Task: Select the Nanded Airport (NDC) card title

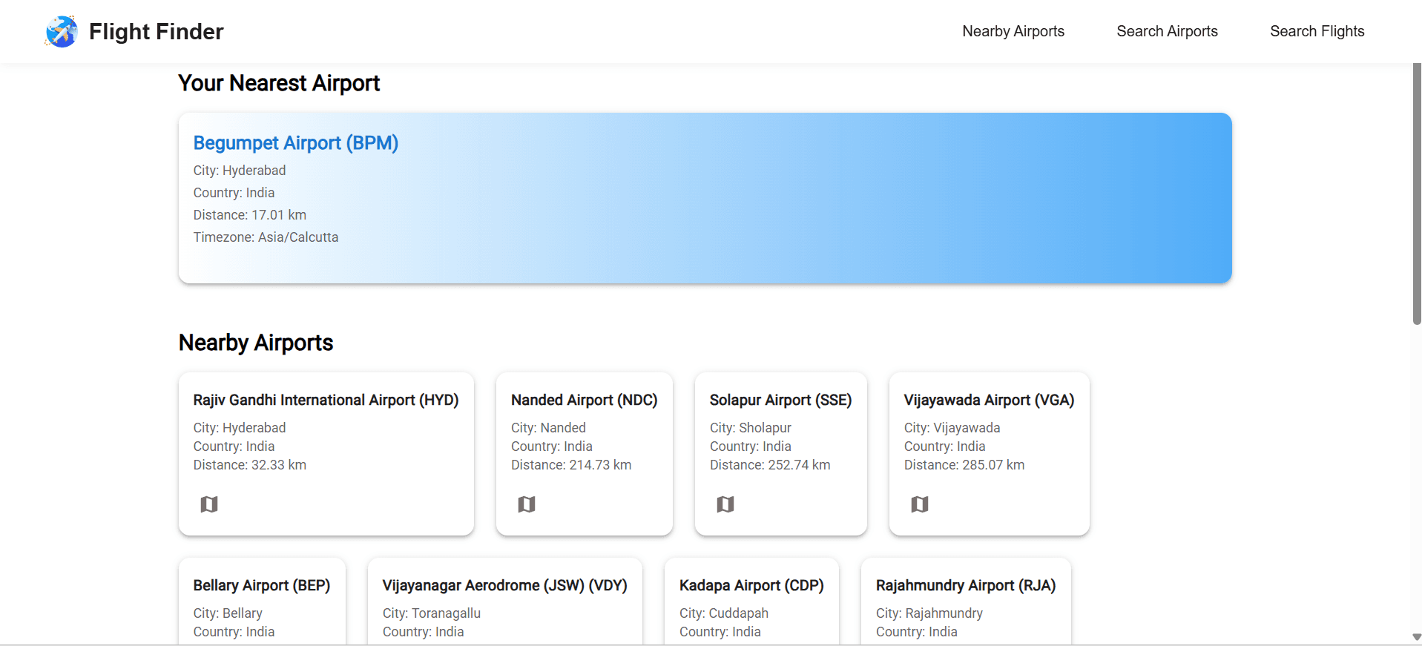Action: pos(584,400)
